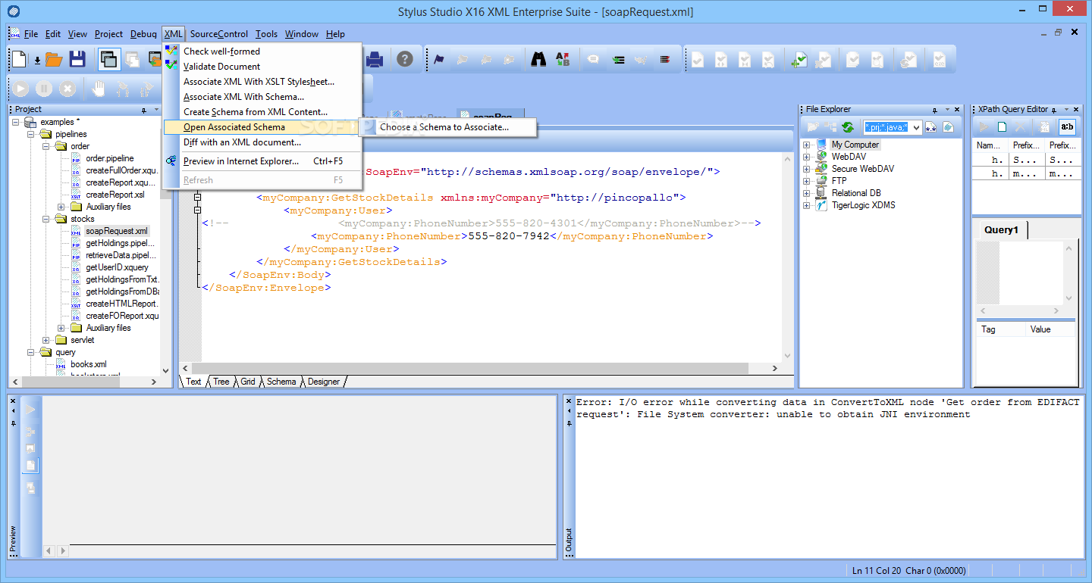
Task: Expand the FTP node
Action: 807,181
